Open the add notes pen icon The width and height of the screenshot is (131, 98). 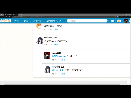(124, 17)
